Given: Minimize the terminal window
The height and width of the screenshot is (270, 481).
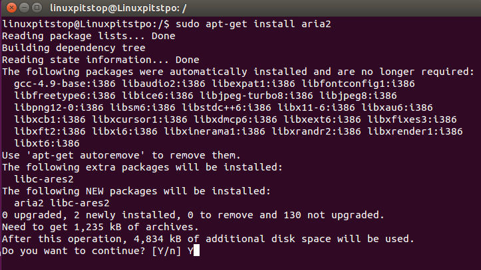Looking at the screenshot, I should [x=23, y=7].
